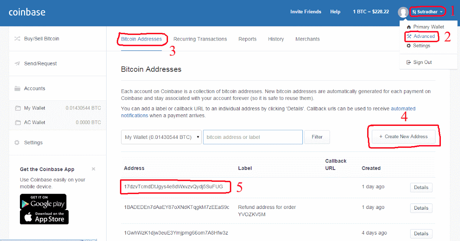
Task: Click address 17dzvTcmdDtJgys4e8dWxvzvQydj5SuFUG
Action: point(173,187)
